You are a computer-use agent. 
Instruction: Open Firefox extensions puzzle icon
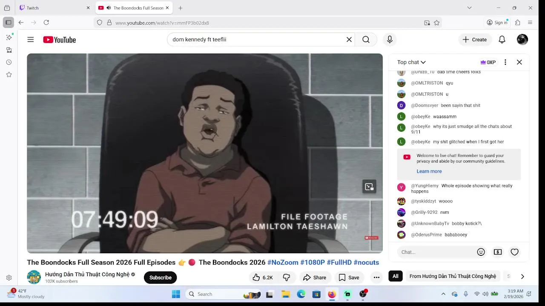[518, 23]
